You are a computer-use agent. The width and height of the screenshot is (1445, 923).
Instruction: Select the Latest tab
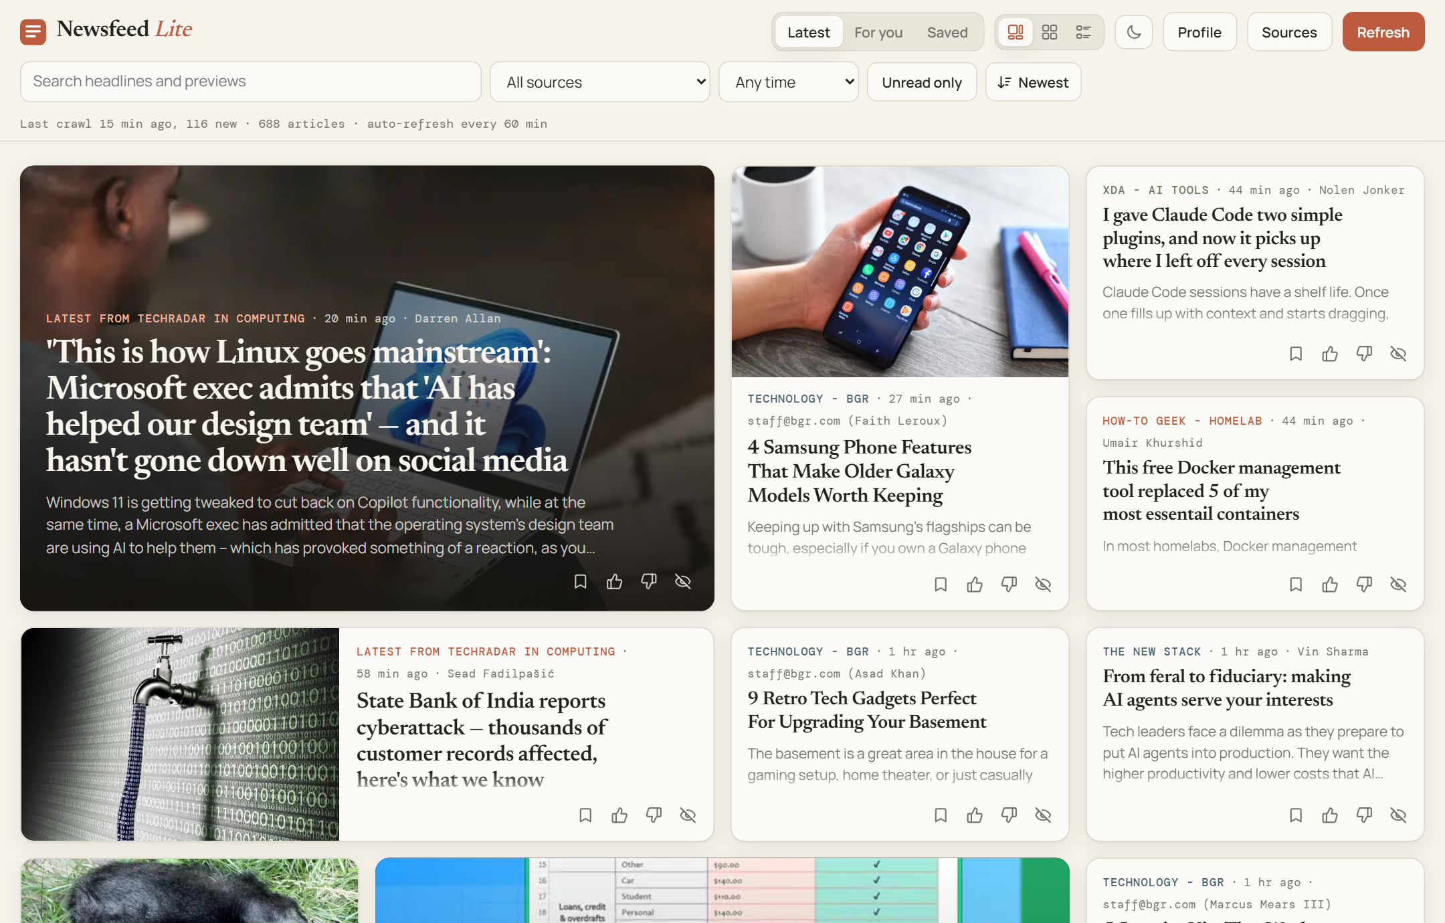(x=808, y=32)
